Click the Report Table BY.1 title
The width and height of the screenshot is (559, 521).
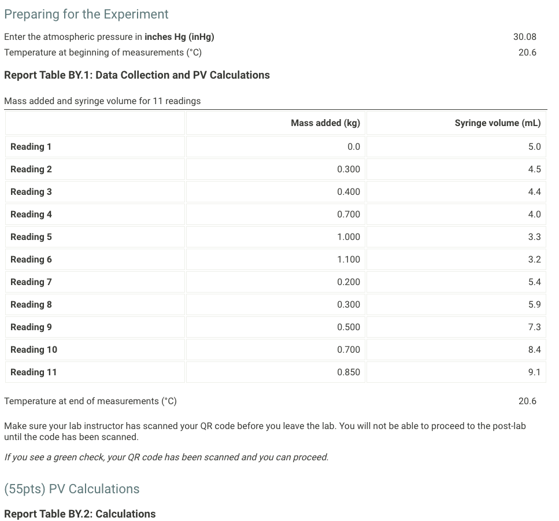pos(137,75)
